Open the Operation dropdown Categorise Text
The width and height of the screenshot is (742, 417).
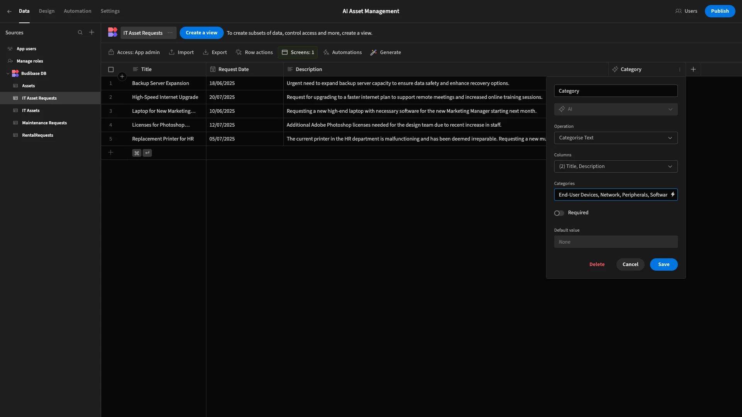click(616, 138)
